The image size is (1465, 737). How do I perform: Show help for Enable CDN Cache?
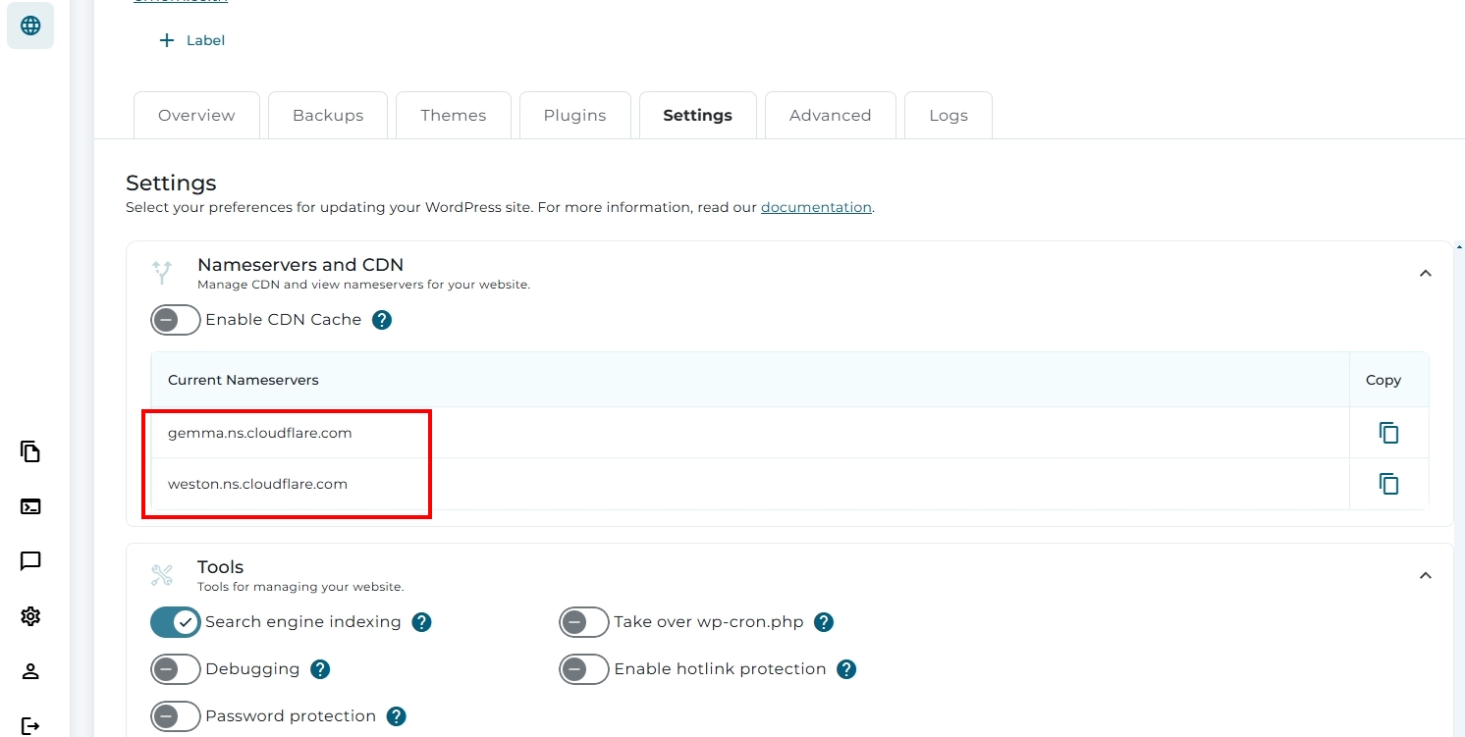(382, 320)
